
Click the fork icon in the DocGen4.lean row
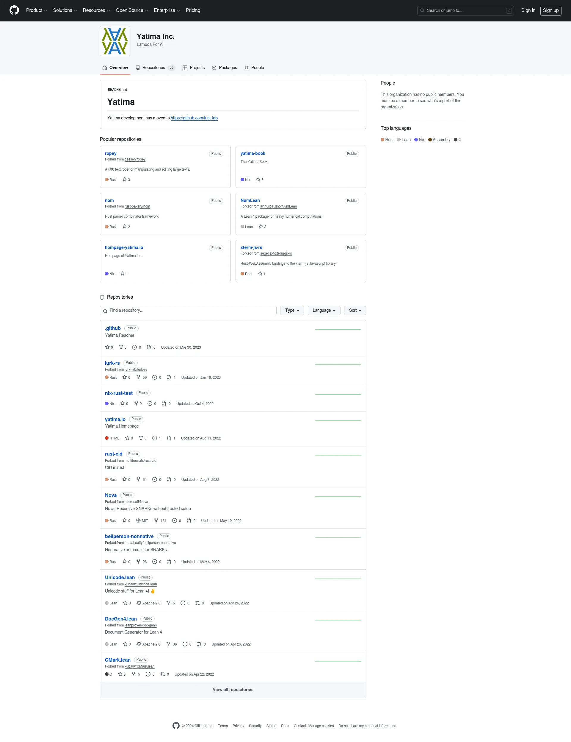coord(168,644)
